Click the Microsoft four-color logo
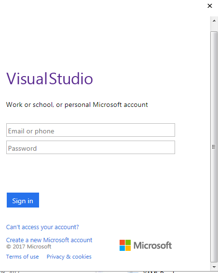 click(125, 246)
